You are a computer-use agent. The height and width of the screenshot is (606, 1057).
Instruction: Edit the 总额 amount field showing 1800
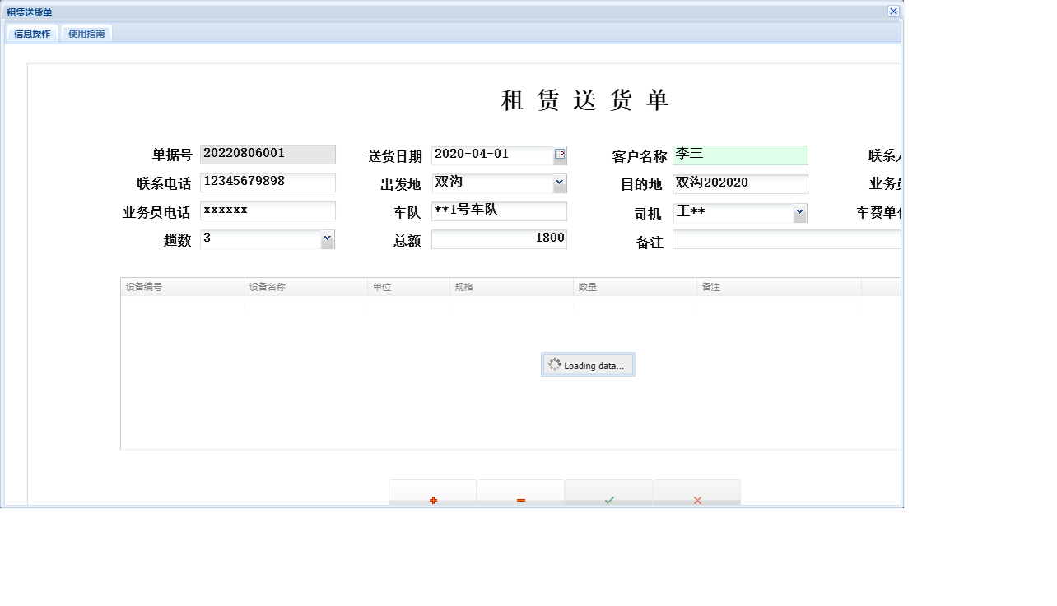[x=499, y=238]
